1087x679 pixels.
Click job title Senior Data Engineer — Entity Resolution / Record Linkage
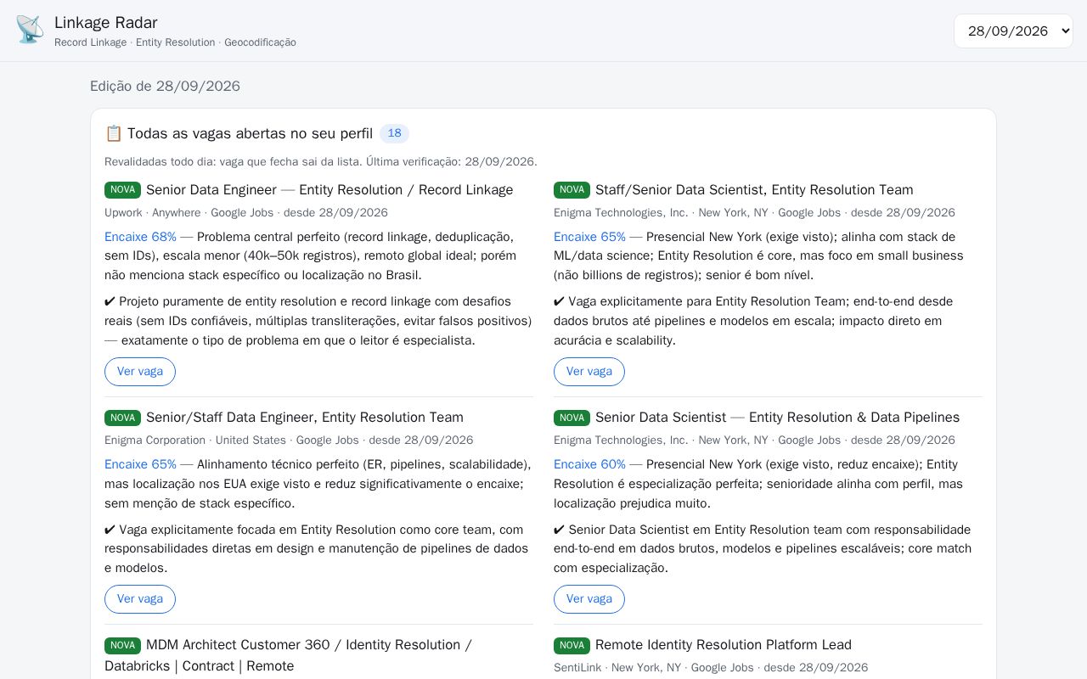point(329,189)
